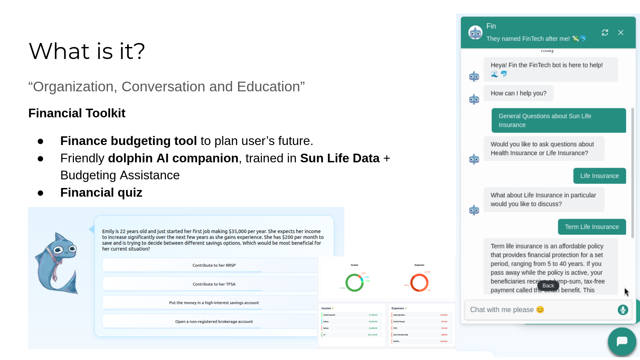Click the Netflix row in Expenses list
Screen dimensions: 640x360
[x=421, y=341]
